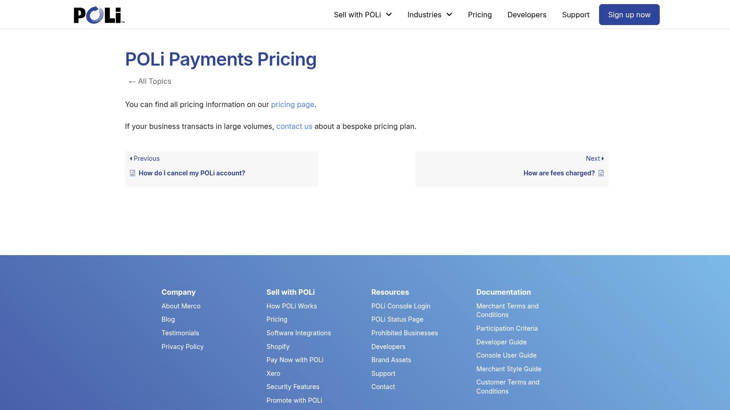730x410 pixels.
Task: Click the left arrow icon beside Previous
Action: [131, 159]
